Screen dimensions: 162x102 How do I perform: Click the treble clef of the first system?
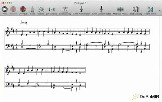tap(8, 32)
